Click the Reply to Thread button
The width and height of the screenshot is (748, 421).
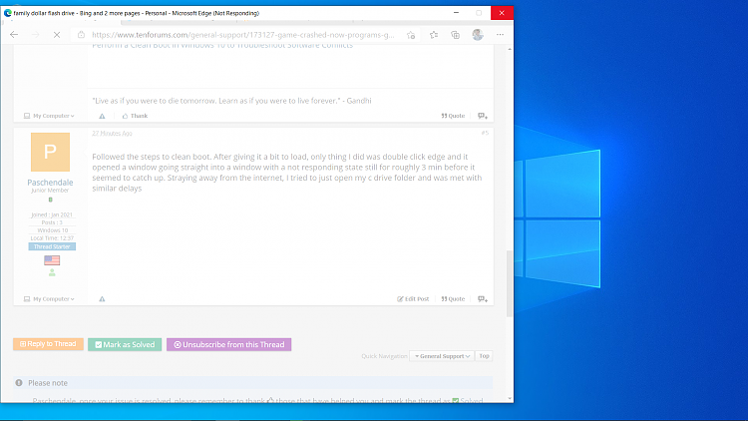pos(48,344)
